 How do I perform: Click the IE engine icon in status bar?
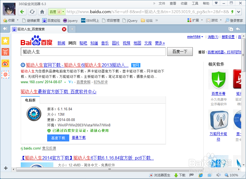click(200, 175)
